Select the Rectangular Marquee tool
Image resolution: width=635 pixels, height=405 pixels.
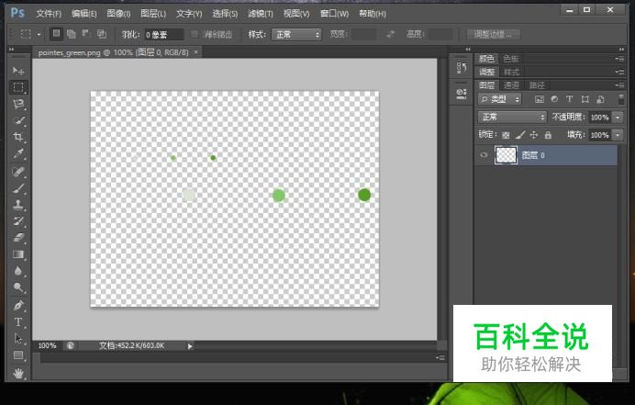[18, 87]
